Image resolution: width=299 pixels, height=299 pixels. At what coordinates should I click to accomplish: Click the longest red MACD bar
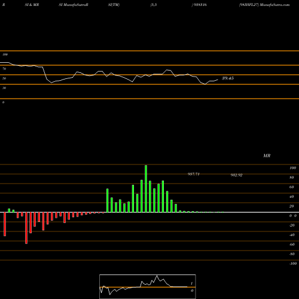pyautogui.click(x=26, y=228)
